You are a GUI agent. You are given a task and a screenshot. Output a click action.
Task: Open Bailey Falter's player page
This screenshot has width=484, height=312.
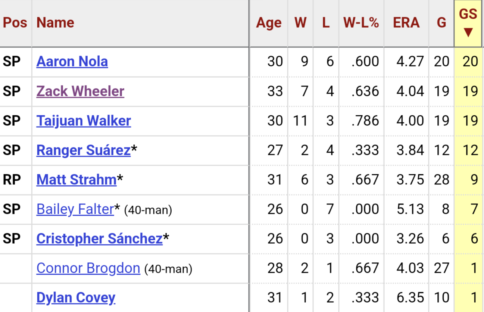(75, 209)
